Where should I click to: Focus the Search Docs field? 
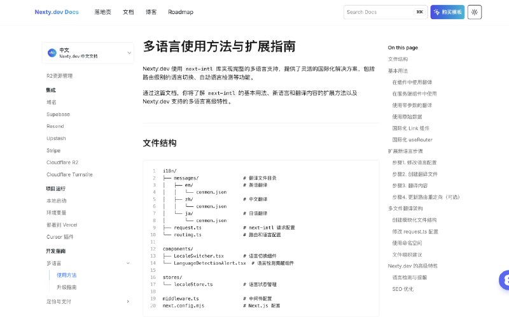(x=386, y=12)
